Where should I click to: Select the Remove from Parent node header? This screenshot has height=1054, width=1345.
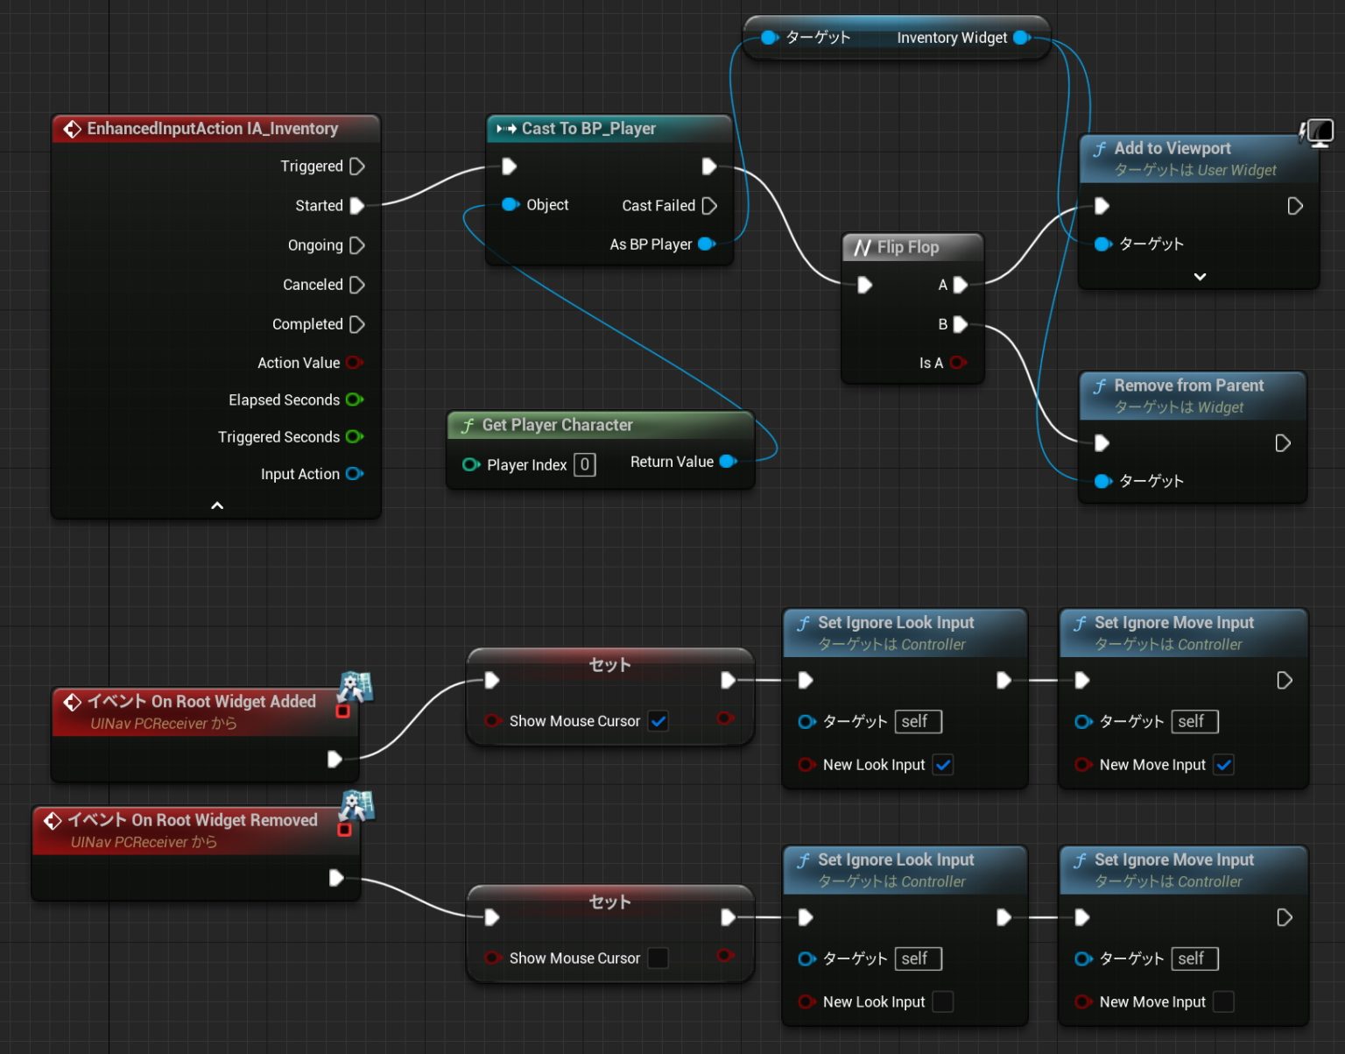[x=1188, y=386]
